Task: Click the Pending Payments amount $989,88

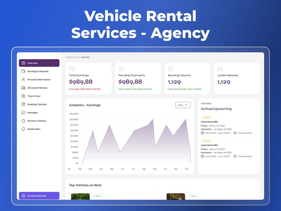Action: pyautogui.click(x=130, y=82)
